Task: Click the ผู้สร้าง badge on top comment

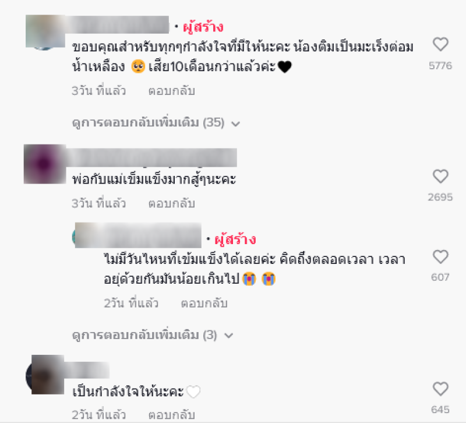Action: click(203, 27)
